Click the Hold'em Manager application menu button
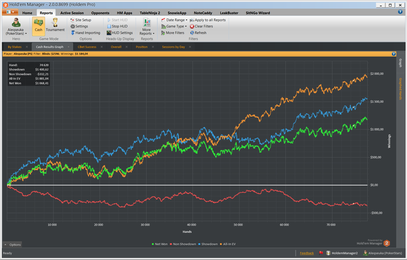This screenshot has width=407, height=260. point(10,12)
